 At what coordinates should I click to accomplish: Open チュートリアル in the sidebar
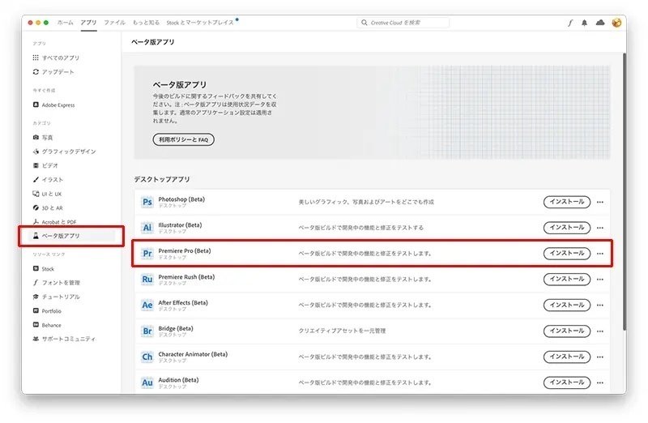(56, 297)
